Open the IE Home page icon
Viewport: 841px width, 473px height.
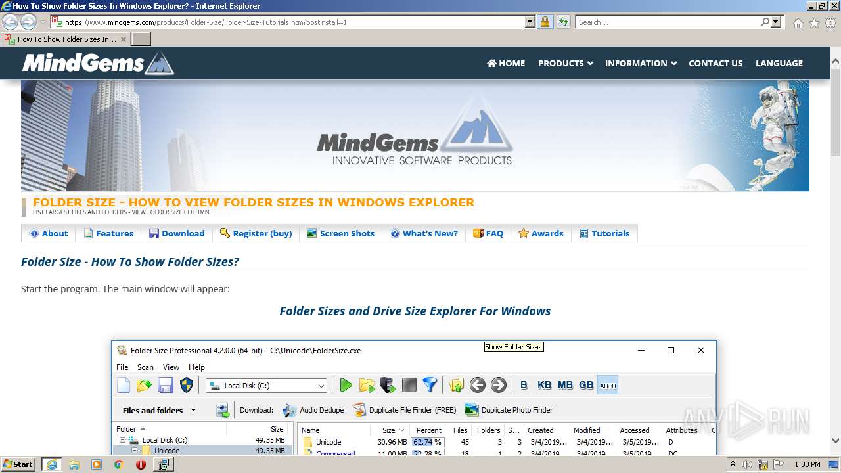798,23
